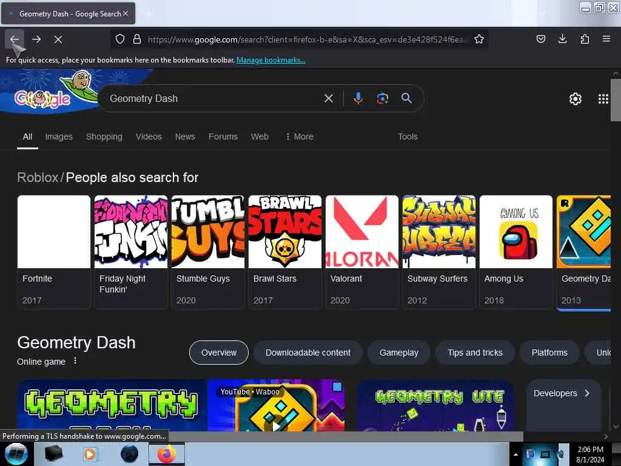Expand the More search filters menu
The height and width of the screenshot is (466, 621).
(x=300, y=137)
